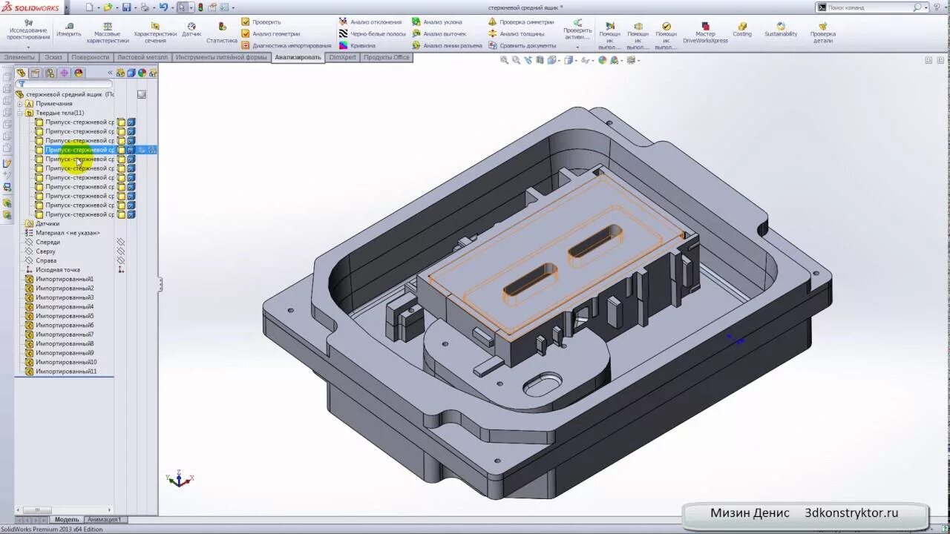
Task: Switch to the Поверхности tab
Action: coord(91,57)
